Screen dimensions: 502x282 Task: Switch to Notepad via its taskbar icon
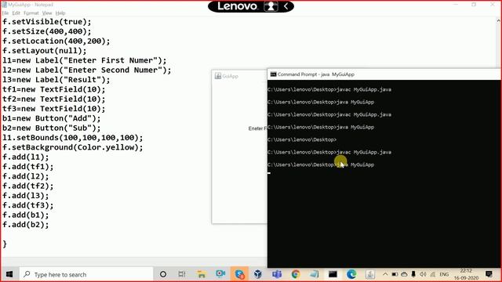click(314, 274)
